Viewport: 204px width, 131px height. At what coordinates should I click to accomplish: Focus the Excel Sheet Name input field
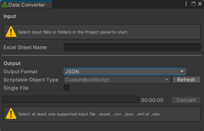coord(132,47)
